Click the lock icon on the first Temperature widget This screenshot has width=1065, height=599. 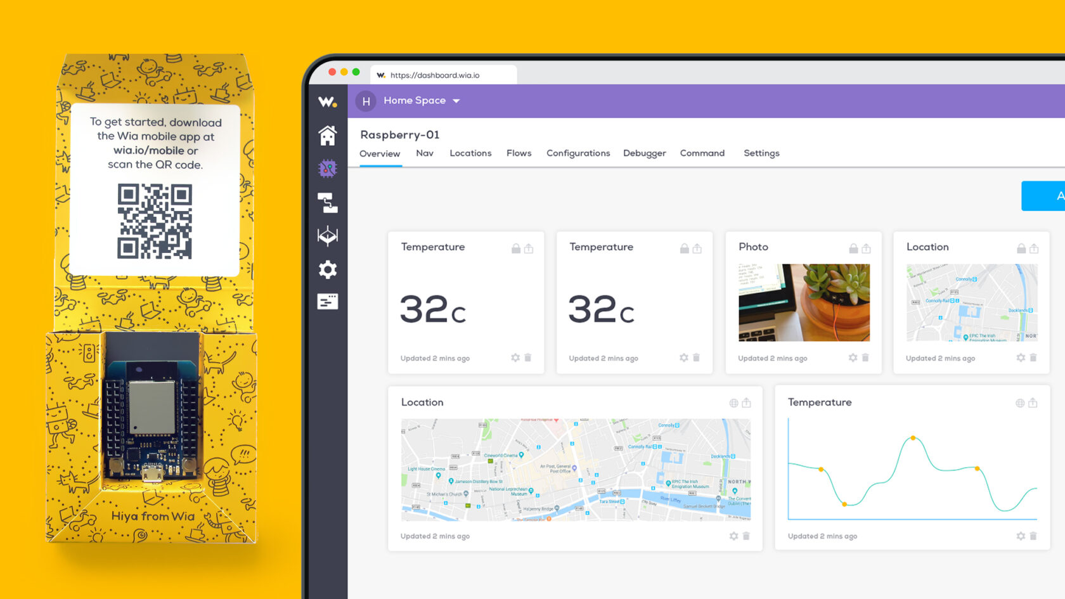(x=516, y=248)
